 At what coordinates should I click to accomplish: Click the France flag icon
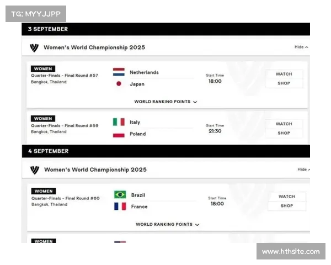(x=120, y=206)
